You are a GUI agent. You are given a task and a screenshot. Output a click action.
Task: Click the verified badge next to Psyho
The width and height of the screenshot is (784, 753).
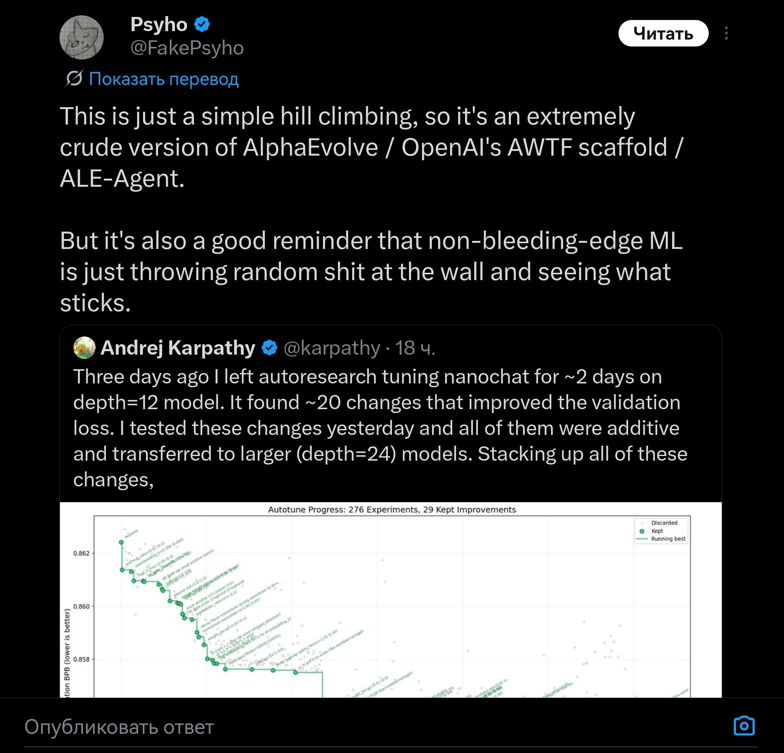pyautogui.click(x=202, y=25)
